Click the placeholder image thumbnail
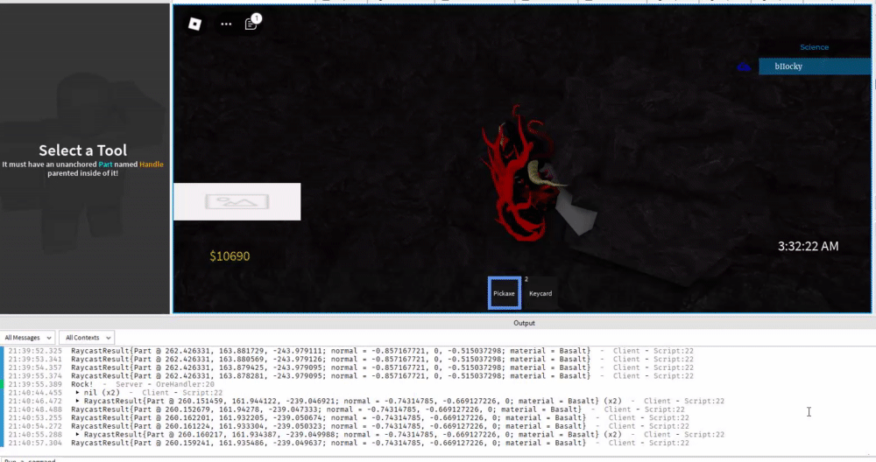 pyautogui.click(x=237, y=201)
